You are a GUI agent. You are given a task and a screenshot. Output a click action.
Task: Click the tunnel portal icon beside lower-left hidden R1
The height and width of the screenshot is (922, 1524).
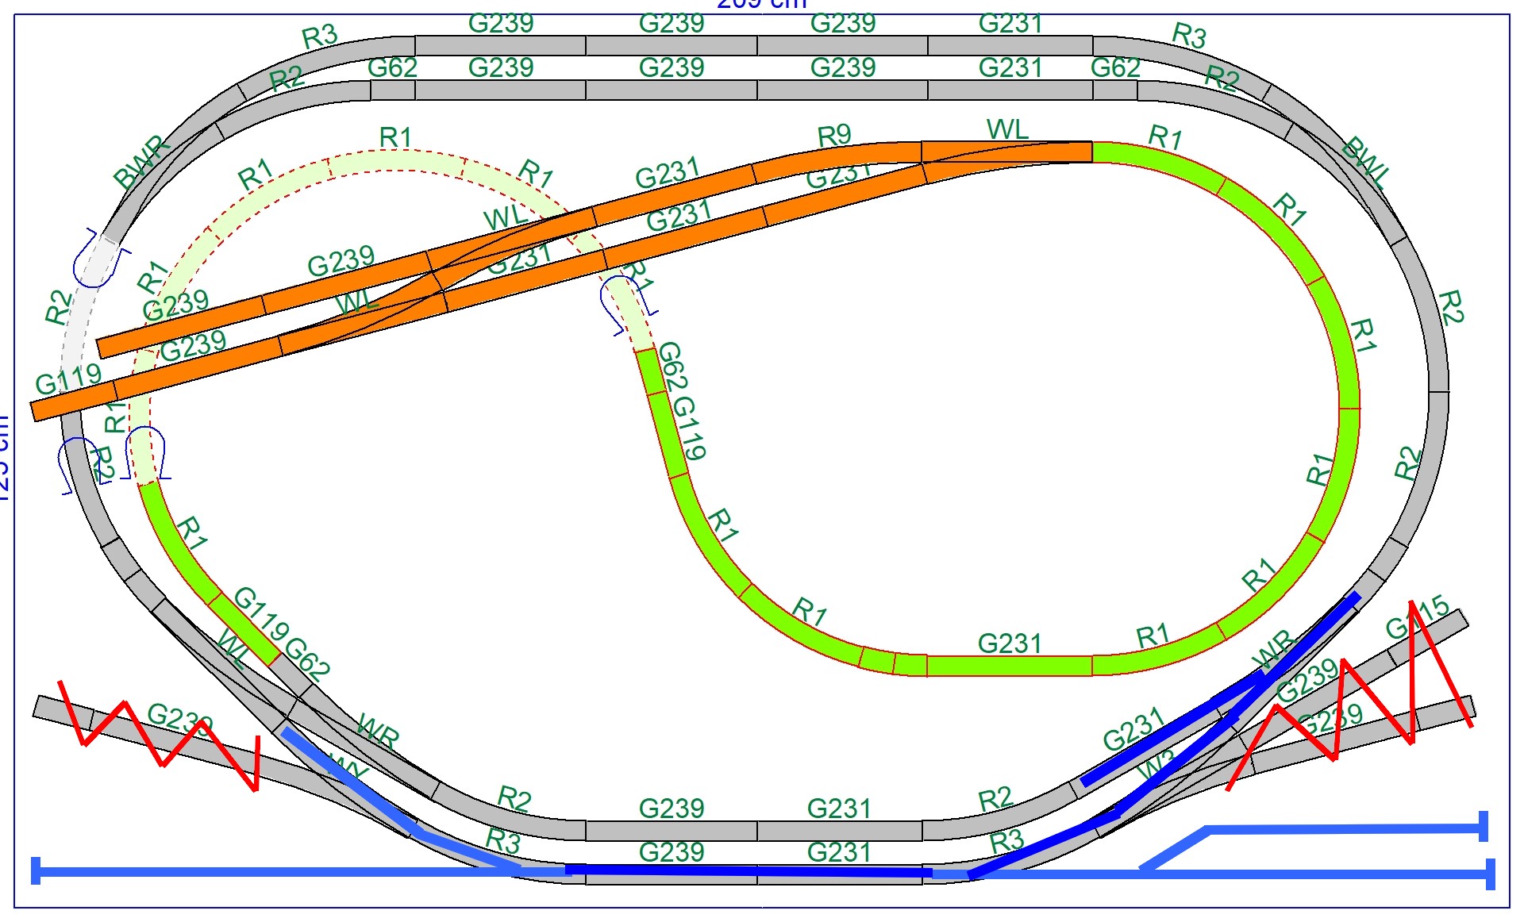point(147,452)
